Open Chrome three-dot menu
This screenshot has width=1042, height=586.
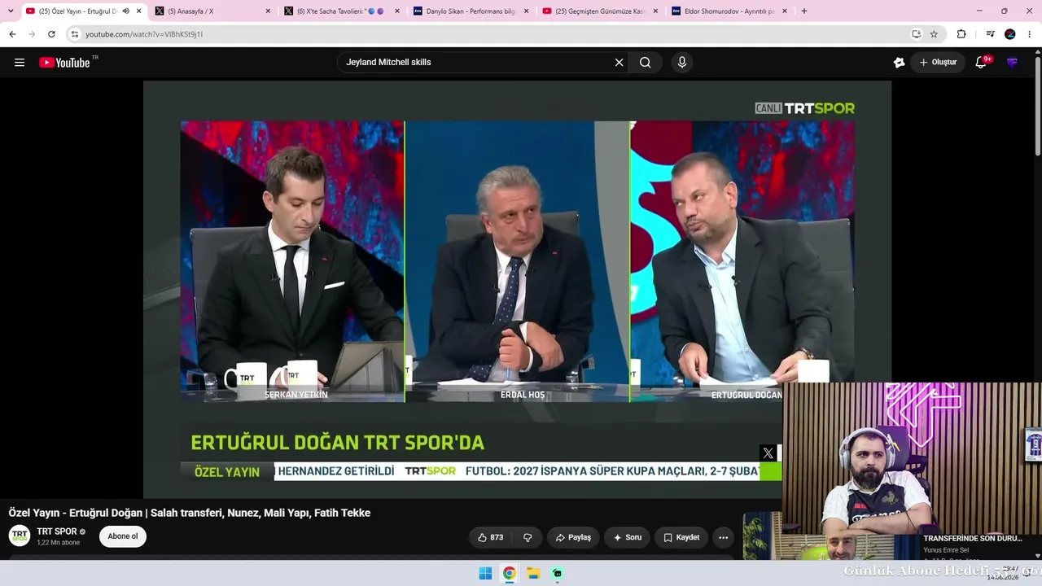click(1030, 34)
